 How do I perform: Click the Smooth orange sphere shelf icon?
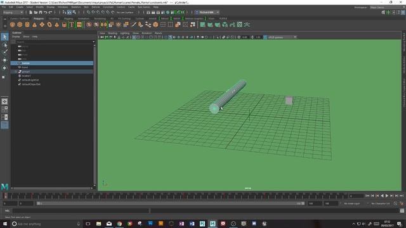pos(155,25)
